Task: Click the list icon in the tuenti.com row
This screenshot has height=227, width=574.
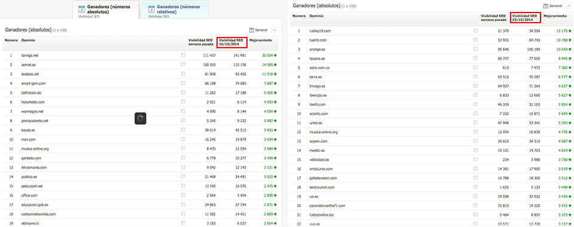Action: pos(475,40)
